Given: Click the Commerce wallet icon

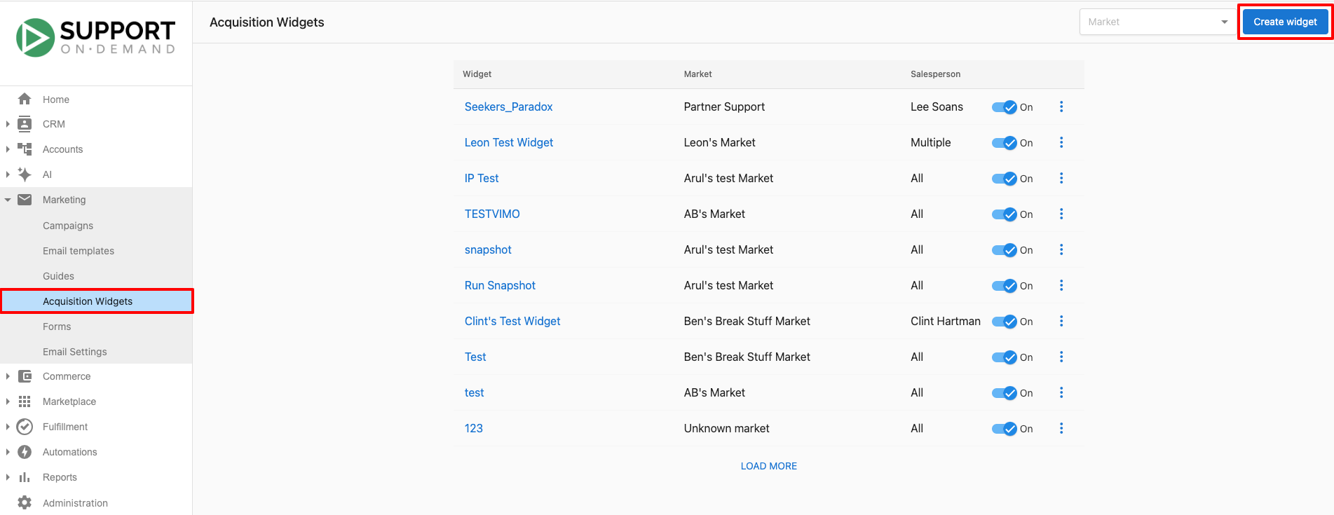Looking at the screenshot, I should coord(25,376).
